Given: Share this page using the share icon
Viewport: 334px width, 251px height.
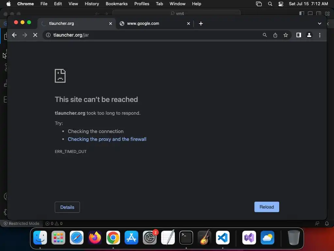Looking at the screenshot, I should coord(275,35).
